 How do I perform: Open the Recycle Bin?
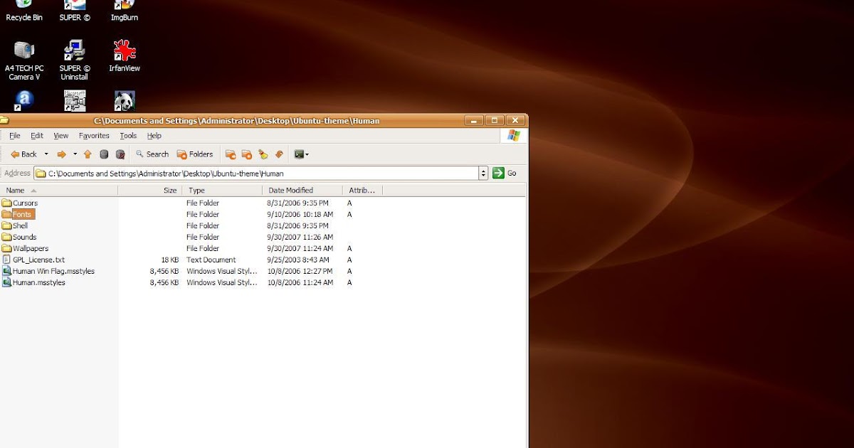23,7
